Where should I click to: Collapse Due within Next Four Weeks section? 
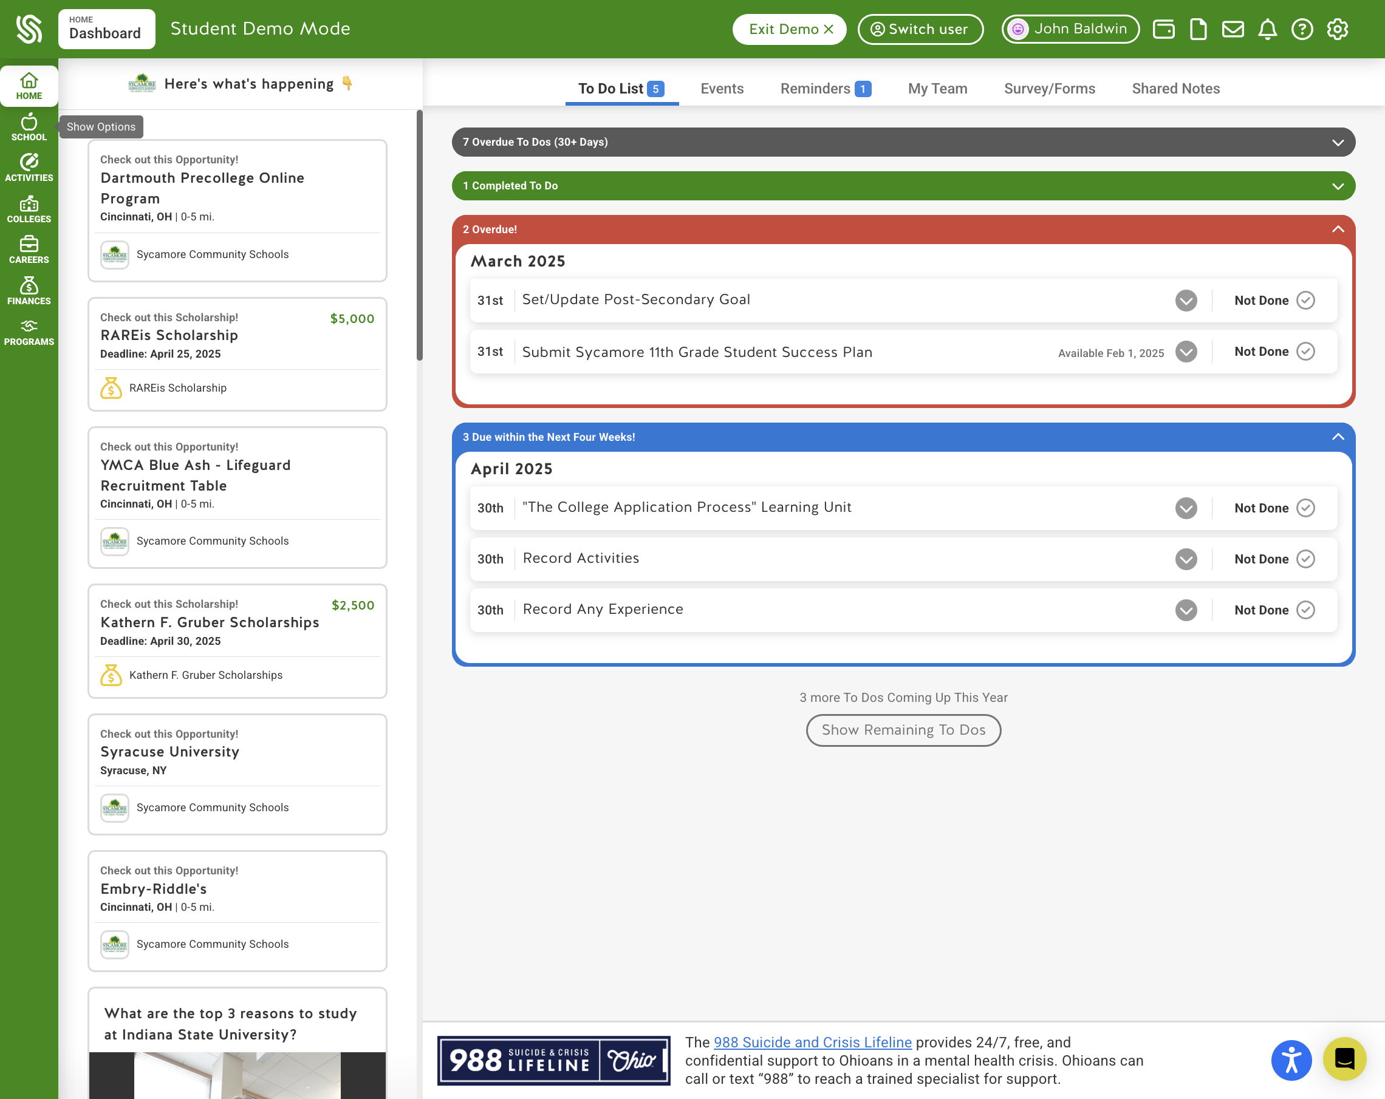click(x=903, y=437)
